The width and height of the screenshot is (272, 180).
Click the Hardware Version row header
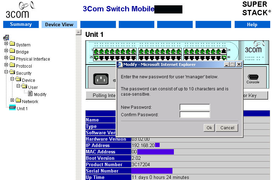[x=108, y=139]
